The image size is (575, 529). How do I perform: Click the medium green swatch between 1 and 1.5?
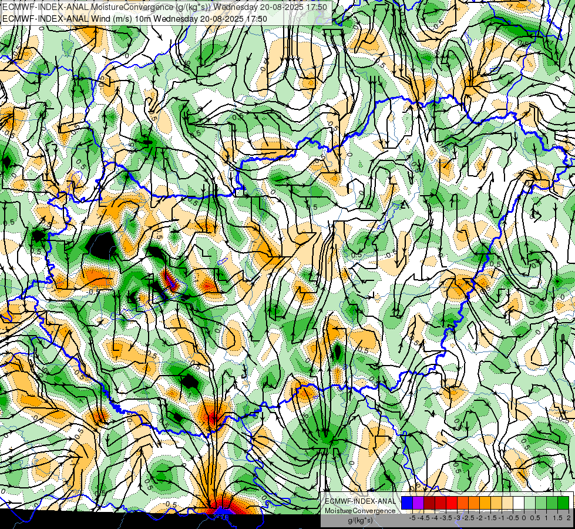pos(552,503)
